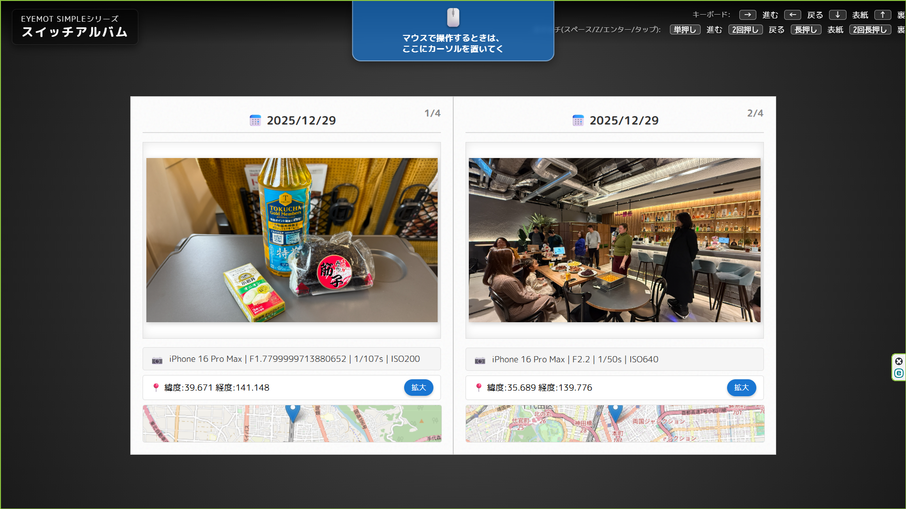
Task: Click the red pin icon beside 緯度:35.689
Action: 479,388
